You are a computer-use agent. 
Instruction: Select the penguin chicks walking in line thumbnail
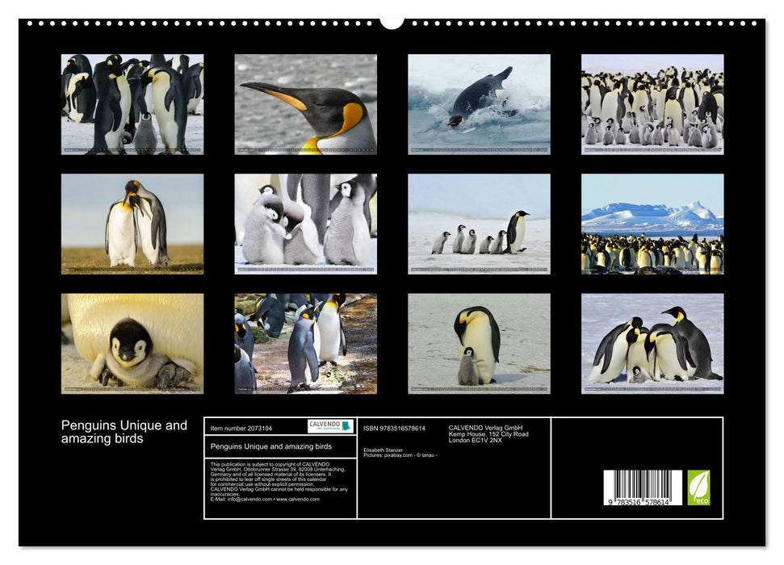coord(479,224)
